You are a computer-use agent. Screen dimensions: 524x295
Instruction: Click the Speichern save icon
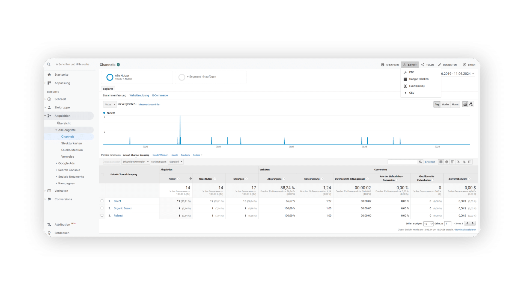(x=383, y=65)
